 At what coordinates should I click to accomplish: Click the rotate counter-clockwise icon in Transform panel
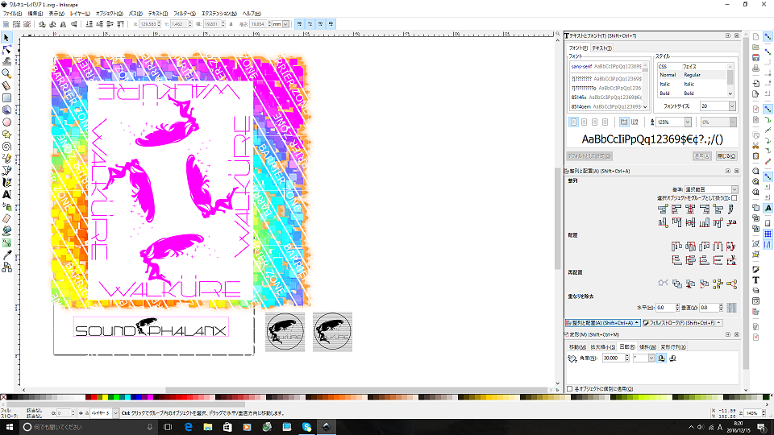(660, 358)
